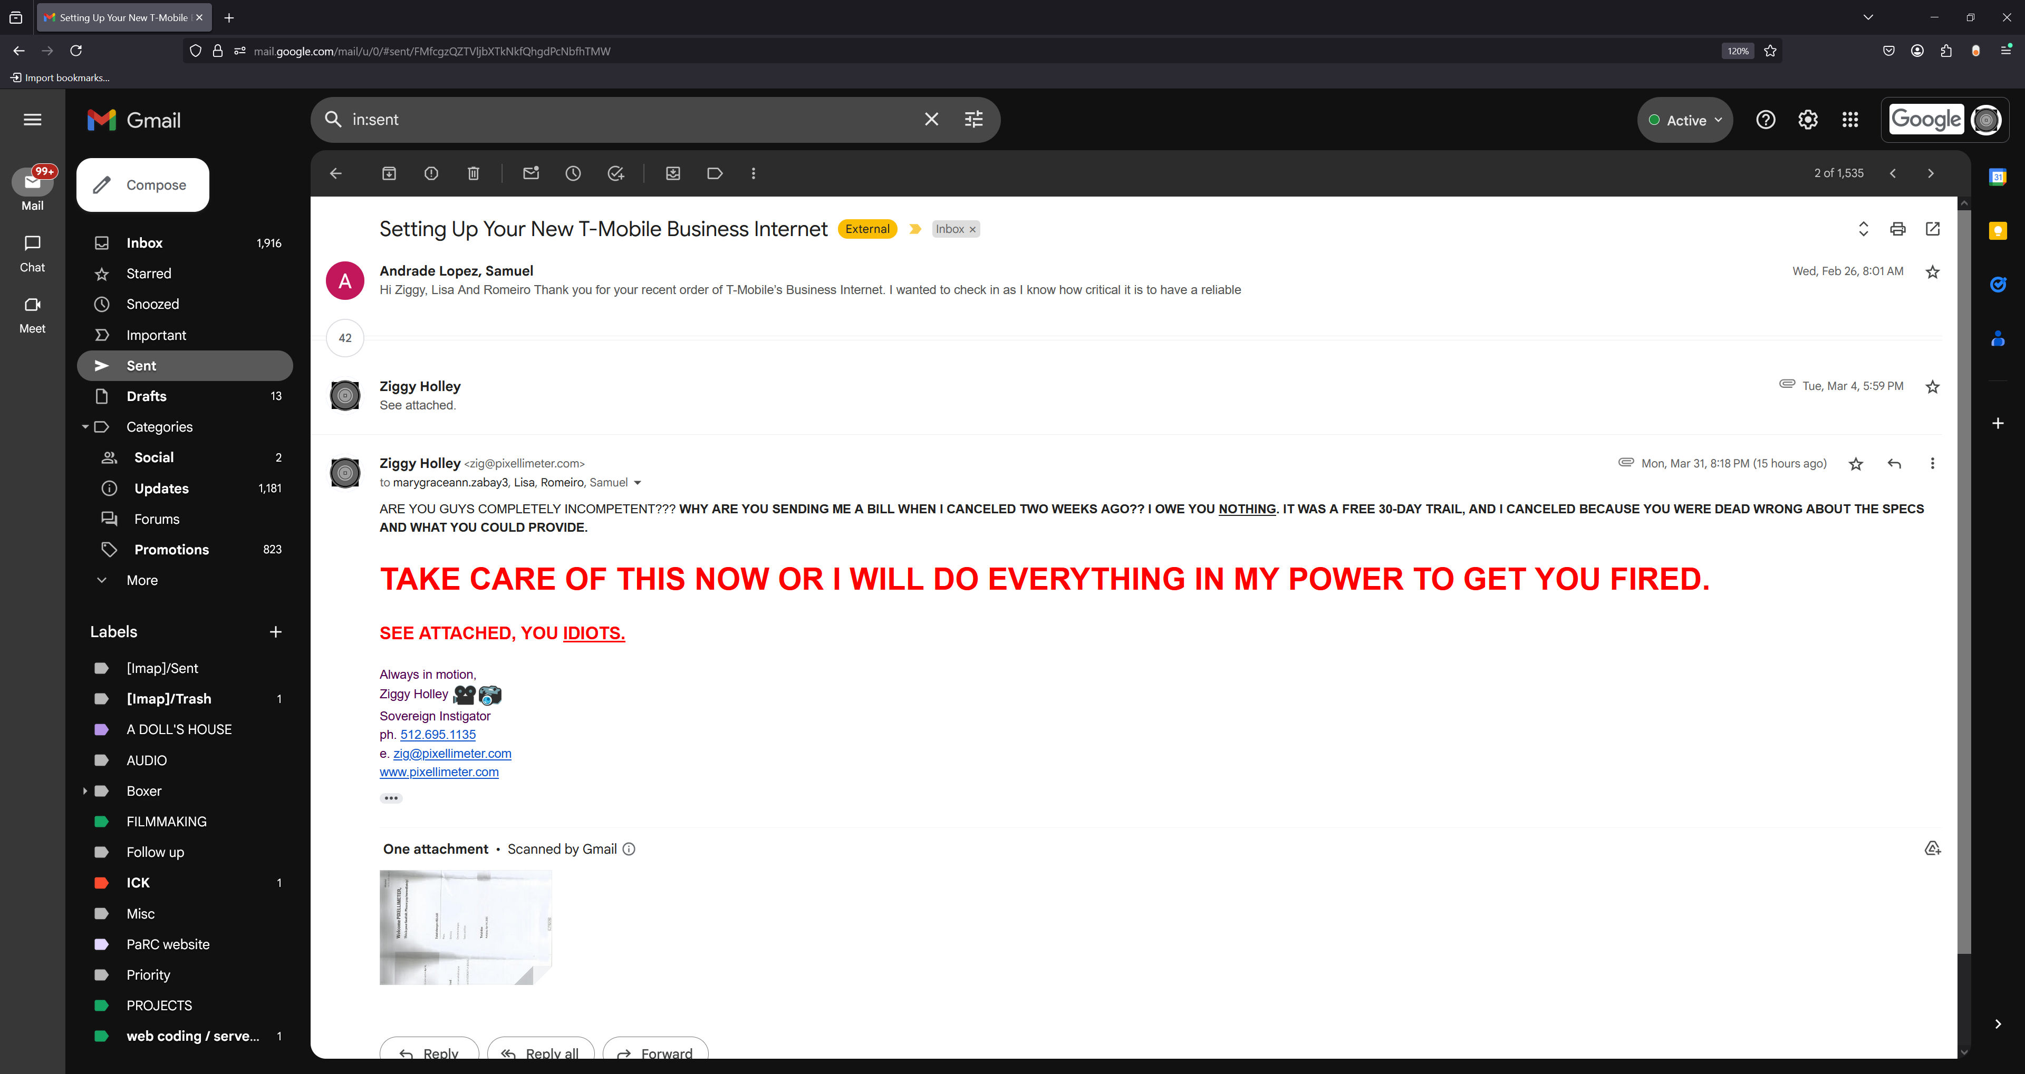Screen dimensions: 2025x1074
Task: Open the Inbox folder
Action: [x=185, y=243]
